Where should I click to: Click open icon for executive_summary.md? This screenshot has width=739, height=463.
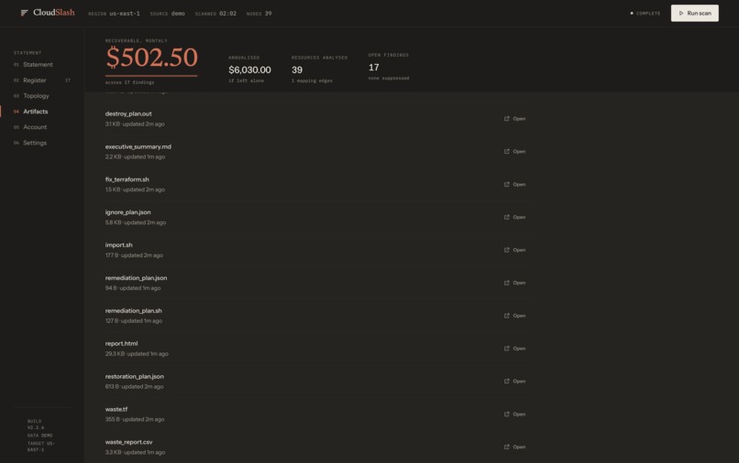coord(507,152)
